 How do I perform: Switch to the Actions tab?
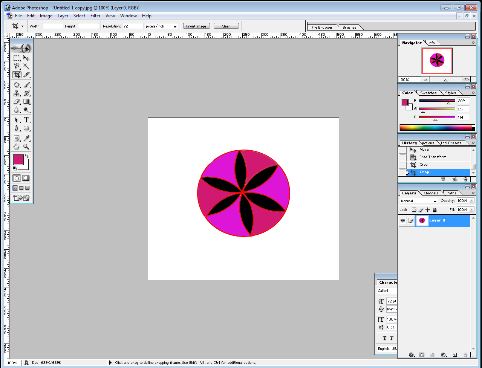point(428,143)
